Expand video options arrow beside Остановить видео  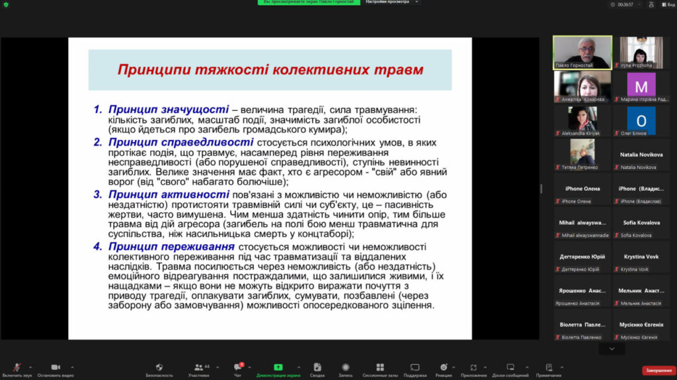click(x=72, y=367)
